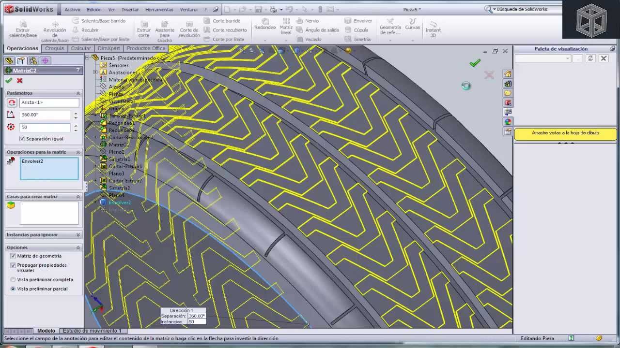Switch to the Croquis tab
This screenshot has width=620, height=348.
point(55,48)
